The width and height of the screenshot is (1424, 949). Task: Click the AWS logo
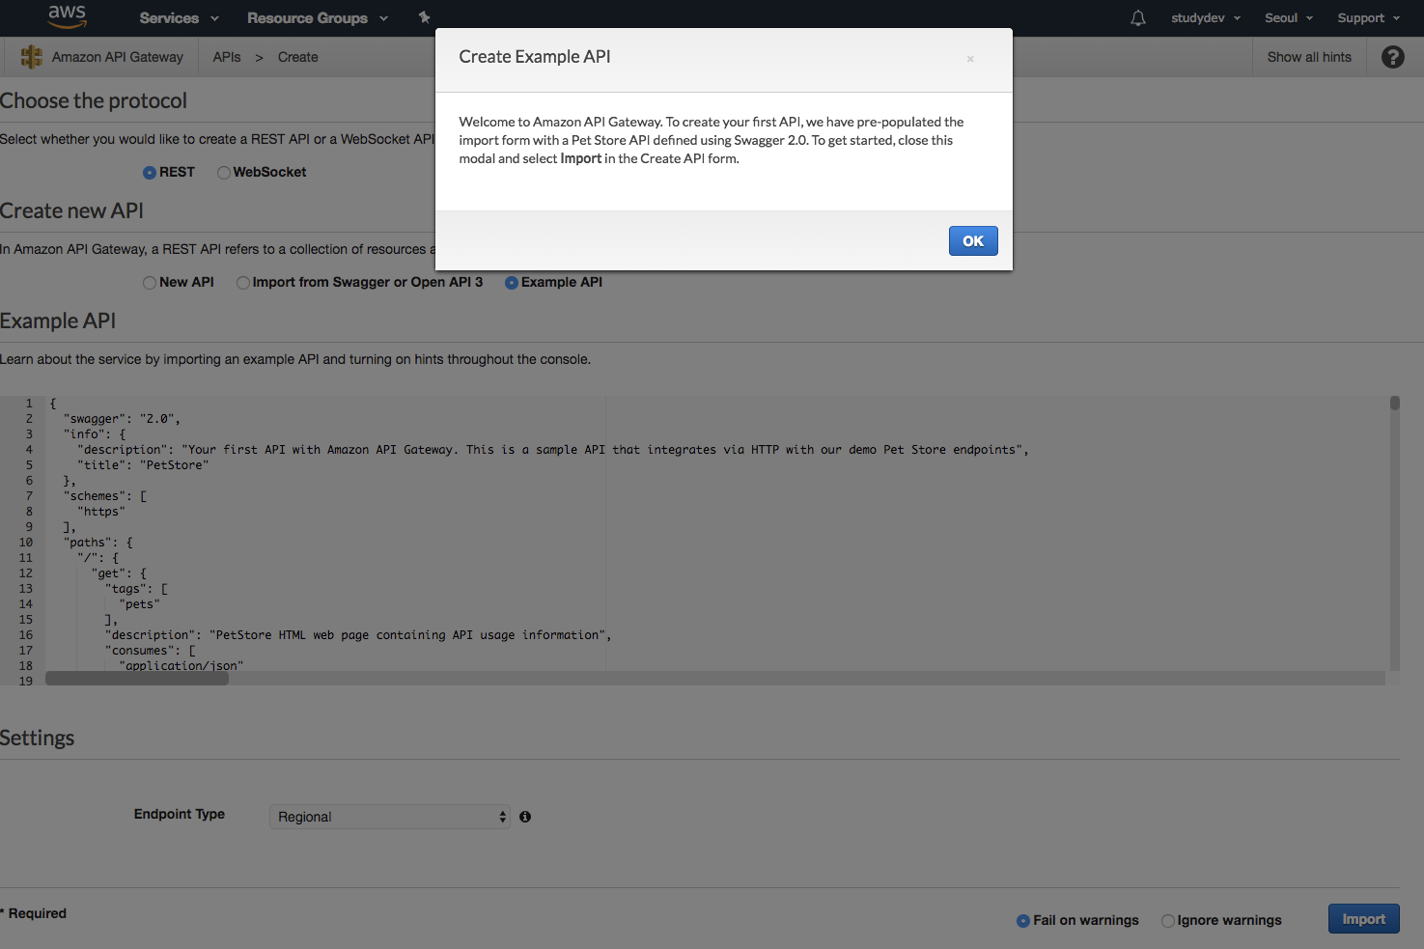[67, 16]
